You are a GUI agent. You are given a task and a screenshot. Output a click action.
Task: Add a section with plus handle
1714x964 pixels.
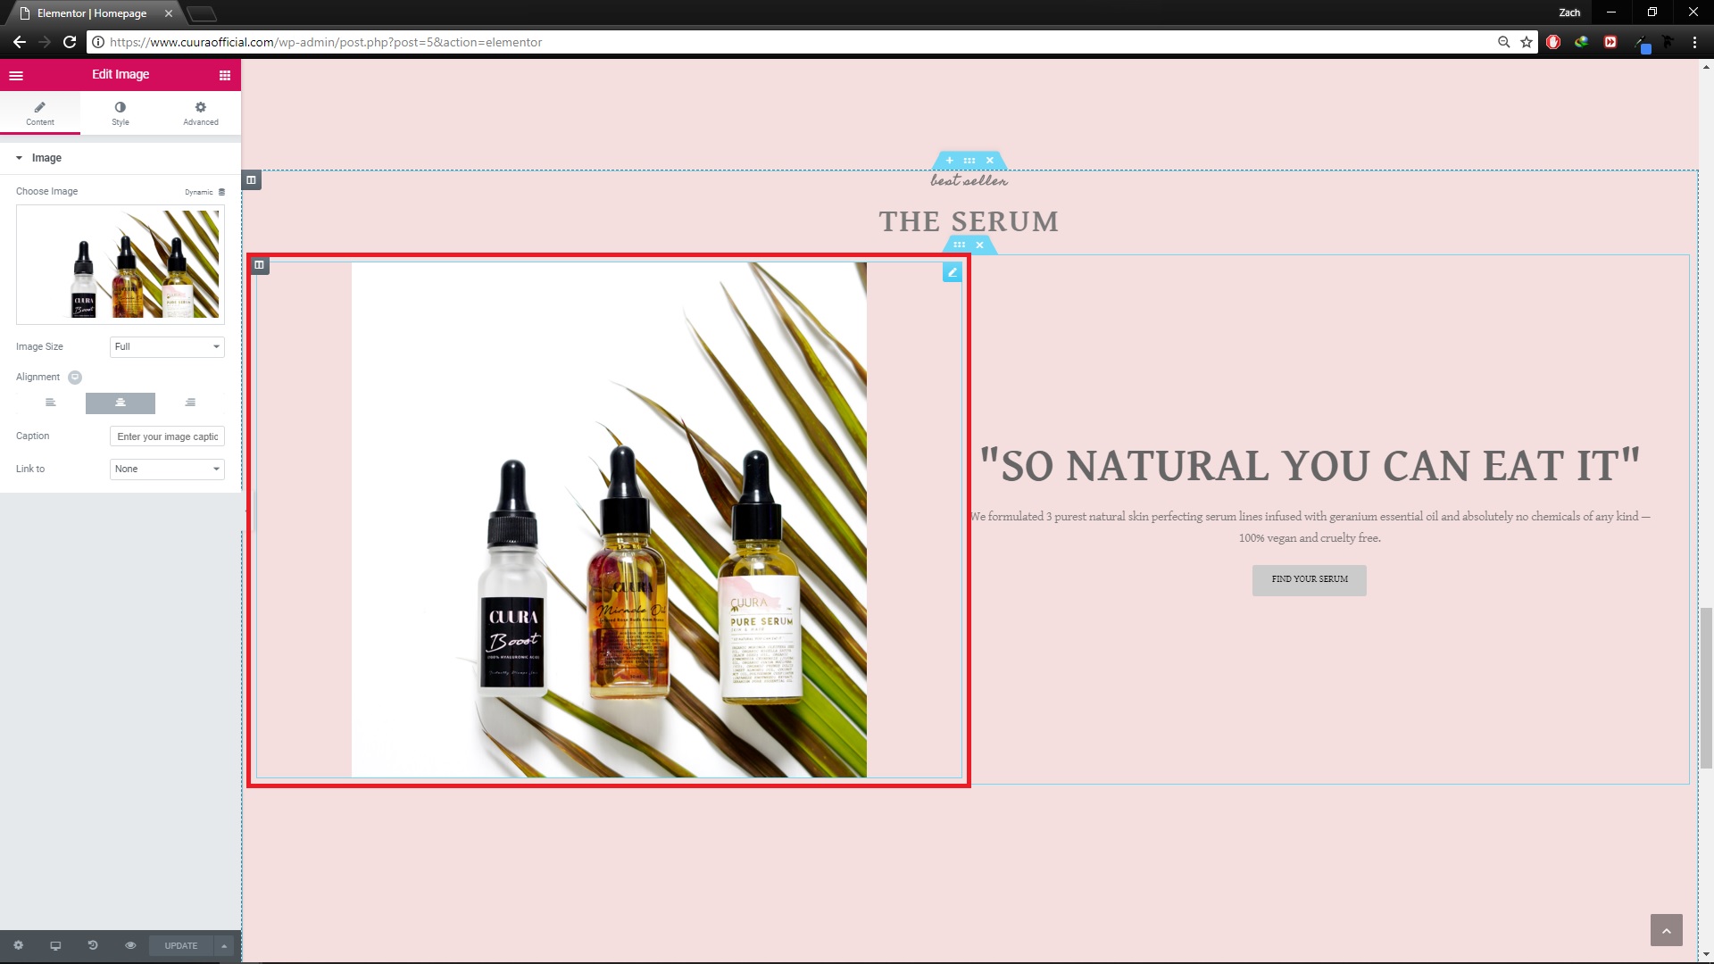coord(949,161)
